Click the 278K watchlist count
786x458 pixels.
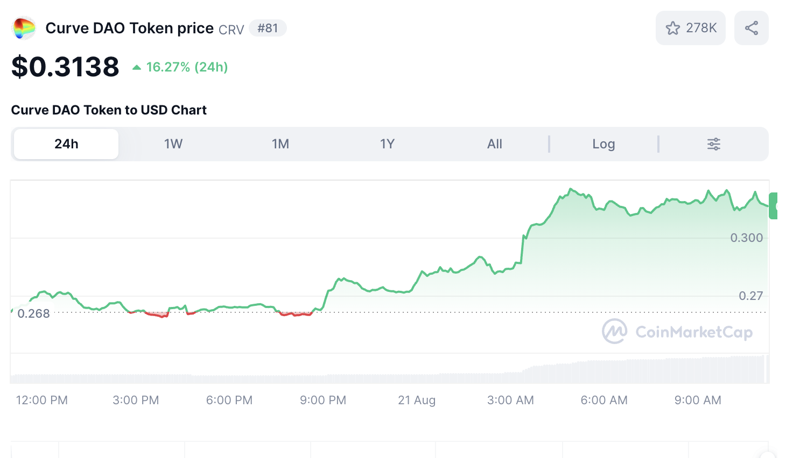tap(701, 28)
